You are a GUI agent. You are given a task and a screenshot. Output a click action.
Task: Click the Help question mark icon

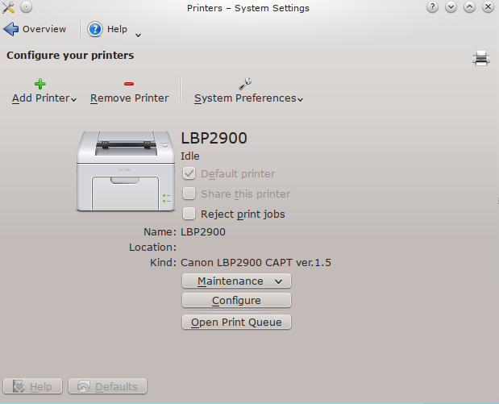click(95, 29)
